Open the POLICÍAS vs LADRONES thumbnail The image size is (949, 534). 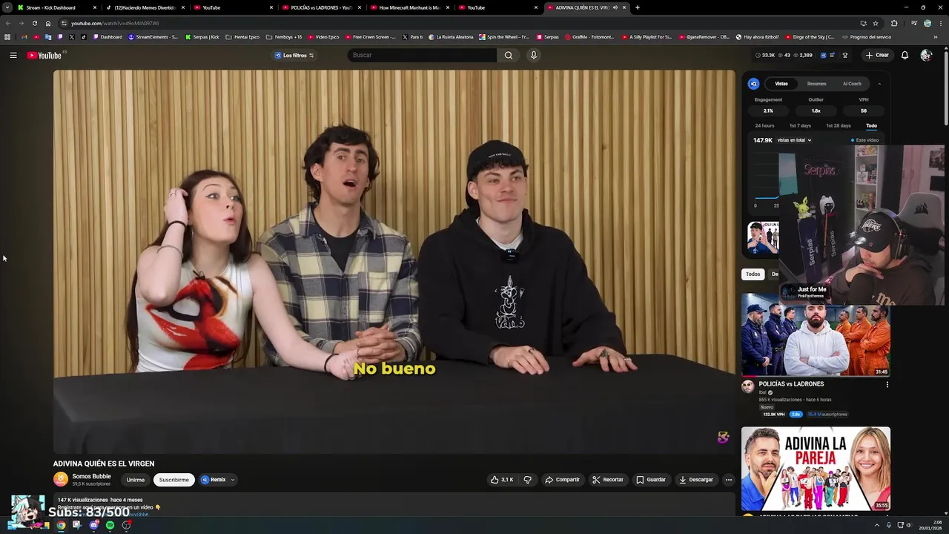point(816,334)
